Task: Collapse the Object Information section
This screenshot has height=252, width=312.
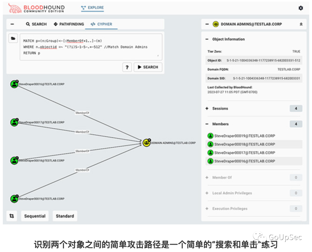Action: (207, 39)
